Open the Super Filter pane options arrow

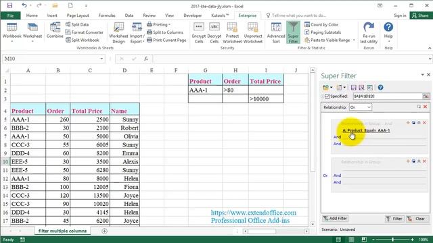point(422,75)
